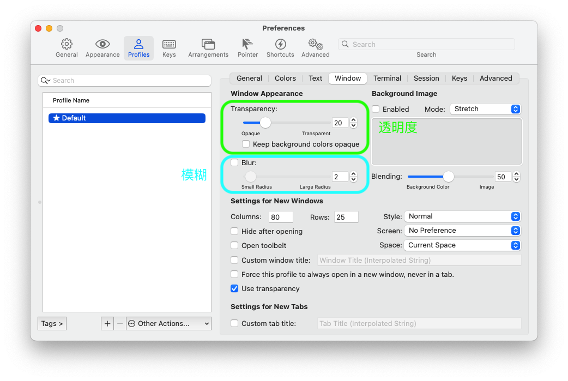Add a new profile with plus button
568x381 pixels.
pos(107,323)
